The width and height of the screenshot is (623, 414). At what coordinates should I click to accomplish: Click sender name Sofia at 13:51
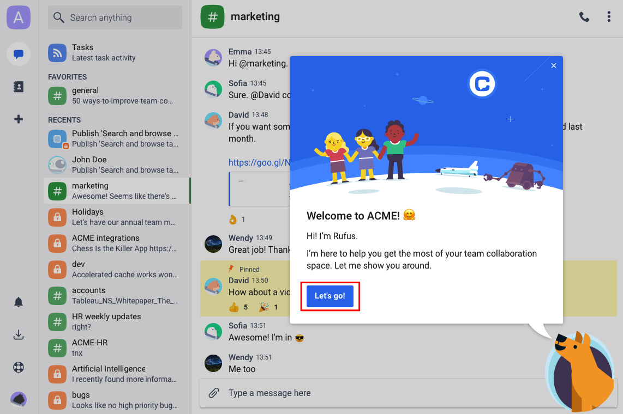[238, 326]
